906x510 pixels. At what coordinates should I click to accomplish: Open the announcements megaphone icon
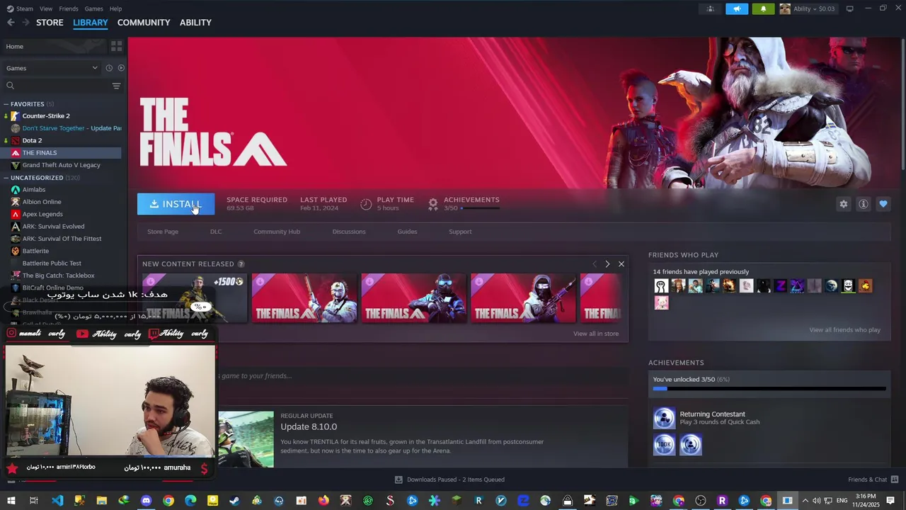[x=737, y=8]
